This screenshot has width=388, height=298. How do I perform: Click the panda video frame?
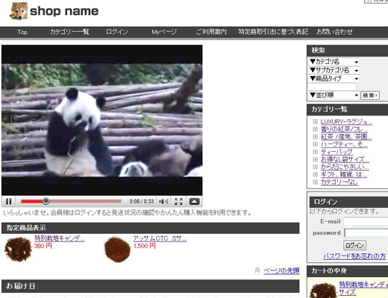102,120
